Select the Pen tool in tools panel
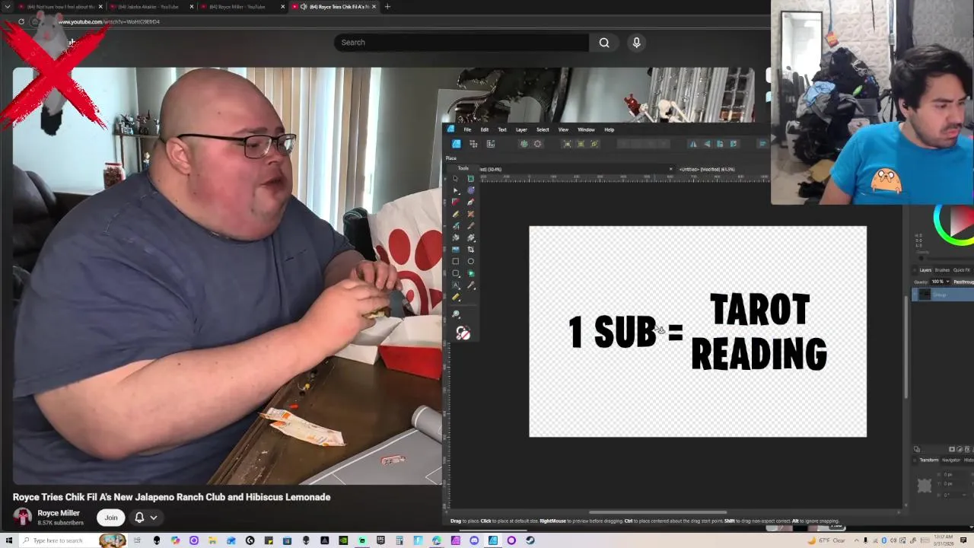Screen dimensions: 974x548 [470, 202]
